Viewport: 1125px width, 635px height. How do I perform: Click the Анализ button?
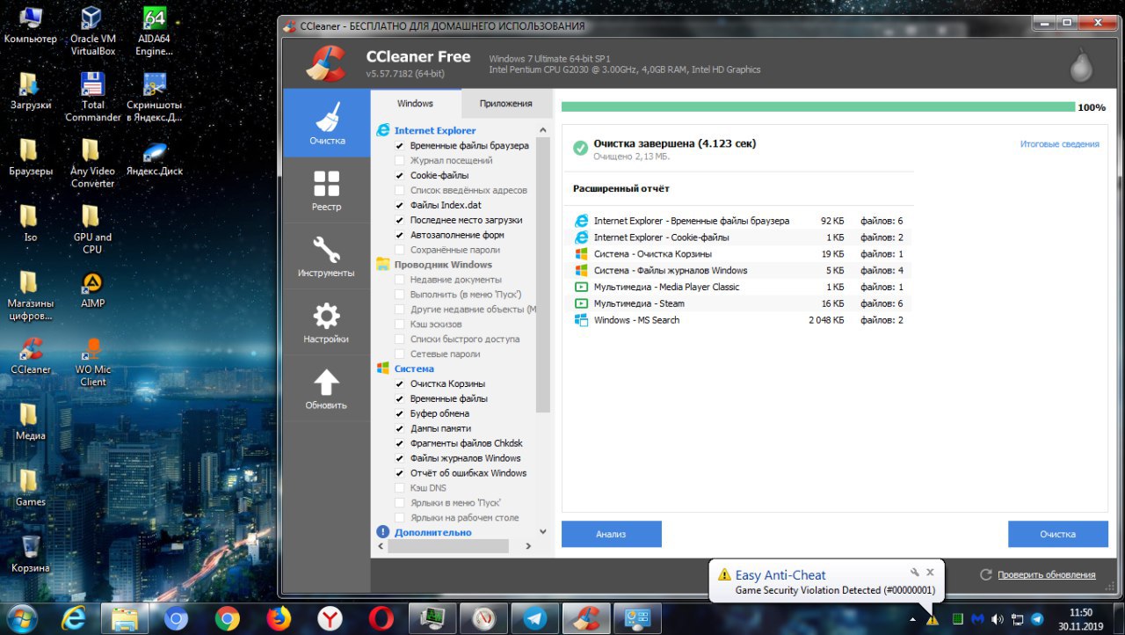(x=611, y=534)
